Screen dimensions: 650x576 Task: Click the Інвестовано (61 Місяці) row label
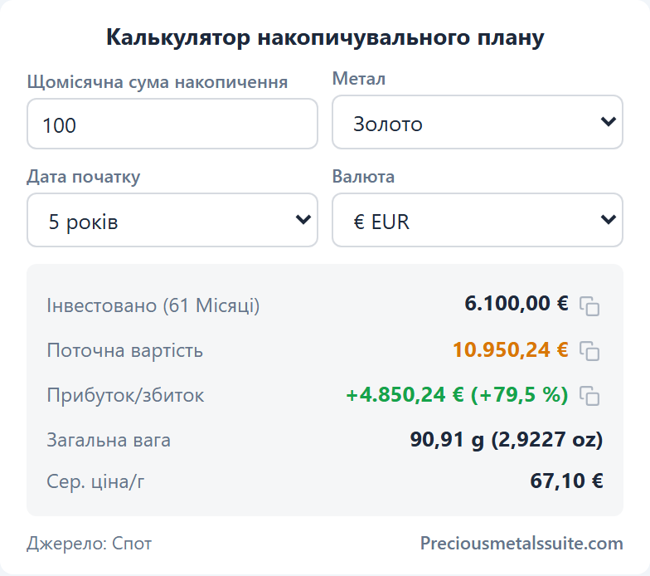[x=153, y=305]
